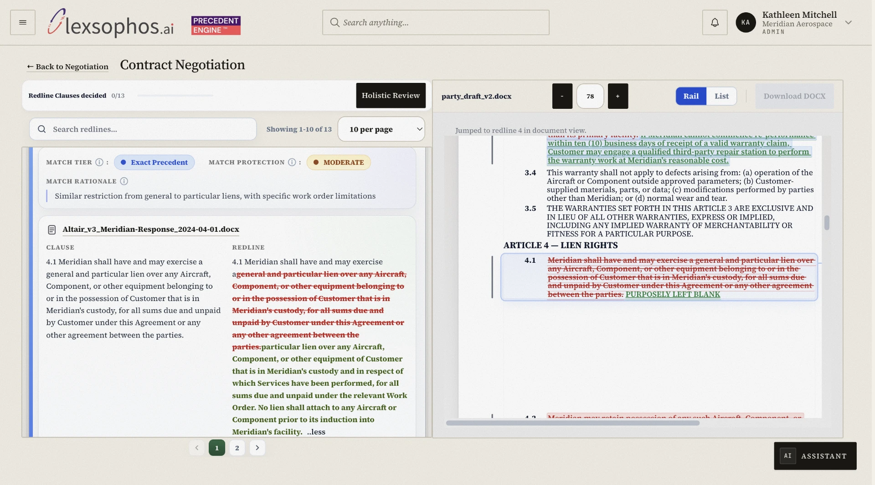Click PURPOSELY LEFT BLANK inserted text
The width and height of the screenshot is (875, 485).
point(673,294)
